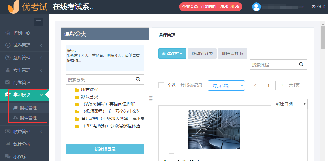Select （PPT与视频）公众号课程体验 category
Image resolution: width=328 pixels, height=161 pixels.
[x=110, y=126]
